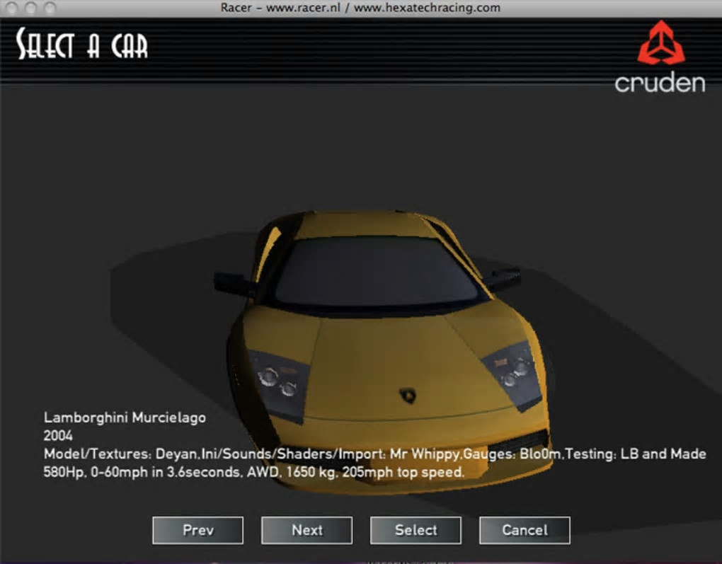Image resolution: width=722 pixels, height=564 pixels.
Task: Click the 'Lamborghini Murcielago' car name
Action: click(x=125, y=418)
